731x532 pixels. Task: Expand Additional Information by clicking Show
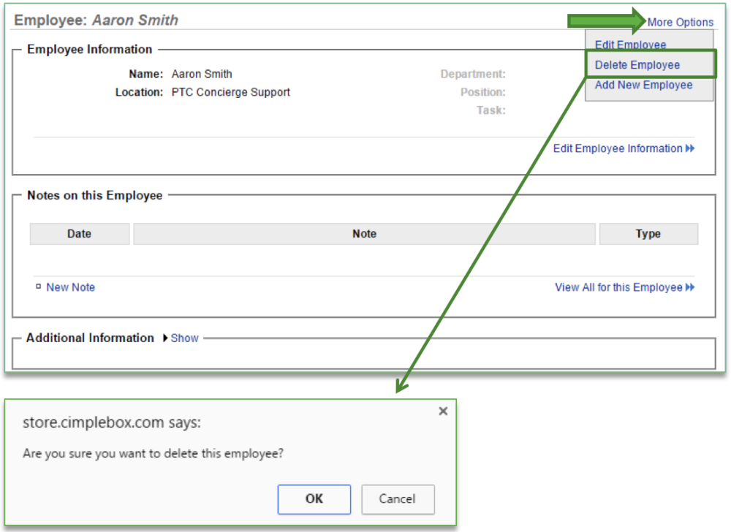(x=184, y=338)
